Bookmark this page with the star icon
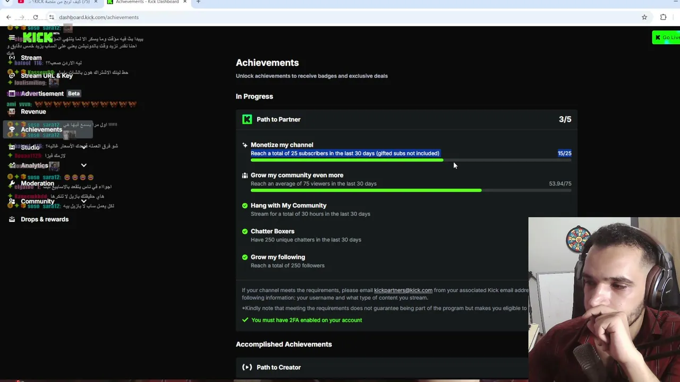The height and width of the screenshot is (382, 680). tap(644, 17)
